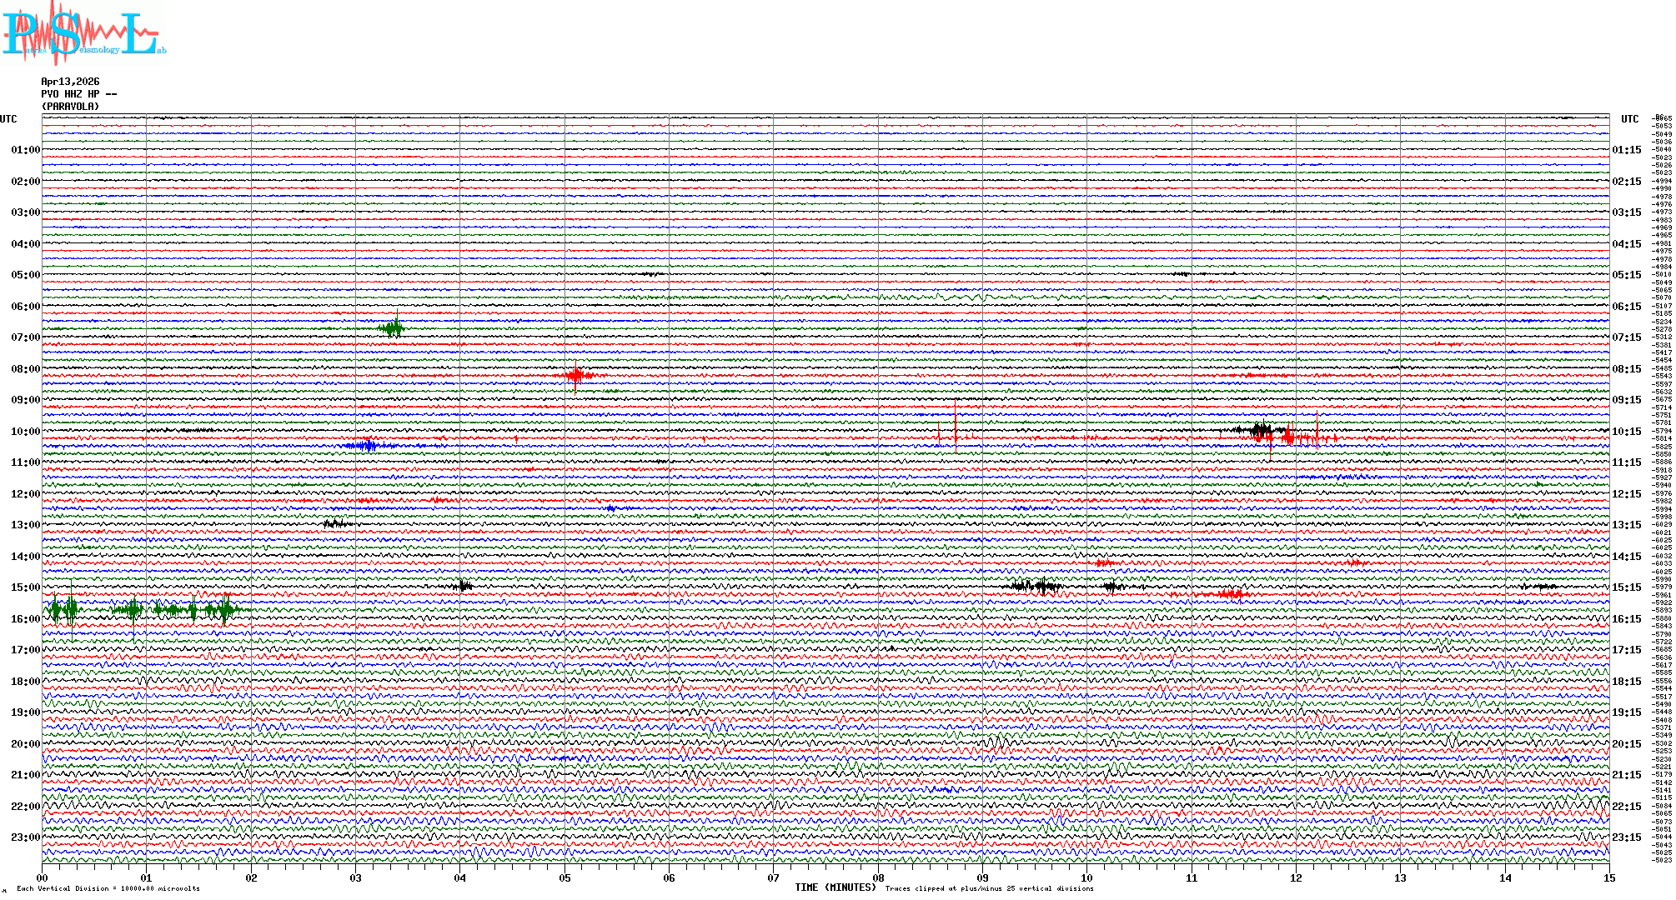Select the 15:00 hour label on left
This screenshot has width=1676, height=900.
coord(25,587)
